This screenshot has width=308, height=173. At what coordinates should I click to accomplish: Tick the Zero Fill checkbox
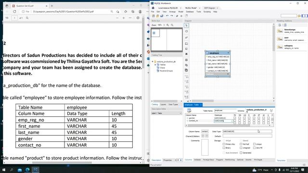(x=254, y=148)
